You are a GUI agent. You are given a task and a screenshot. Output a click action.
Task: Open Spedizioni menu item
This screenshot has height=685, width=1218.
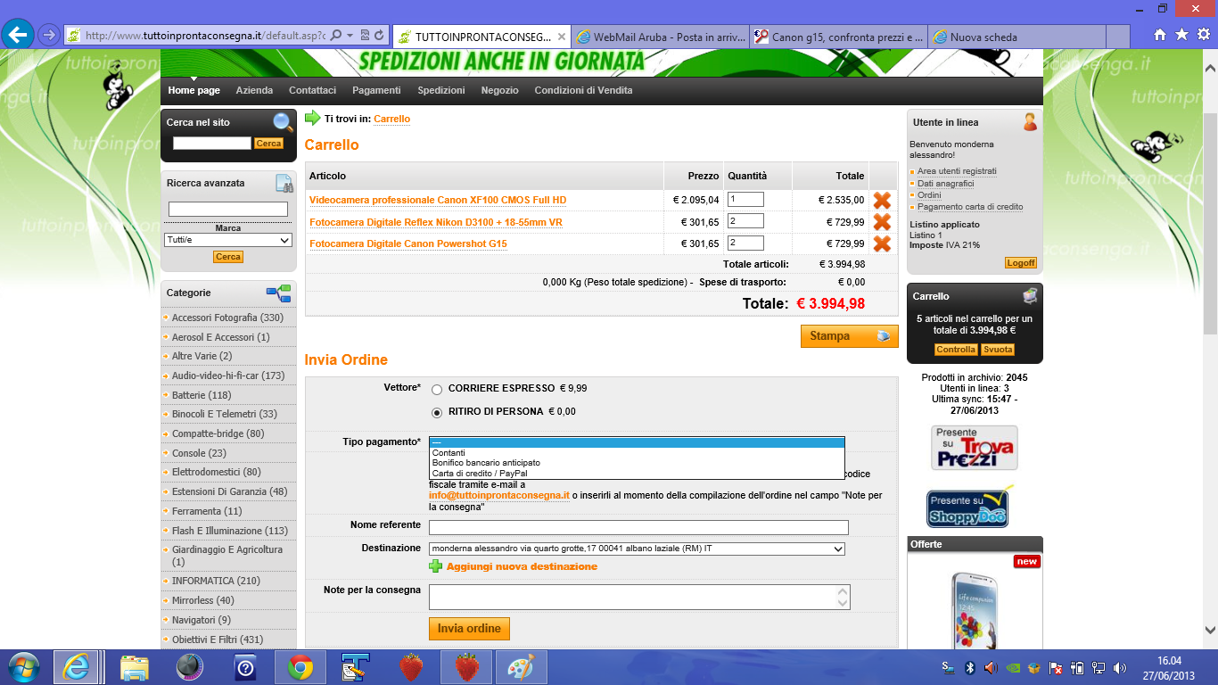[441, 90]
